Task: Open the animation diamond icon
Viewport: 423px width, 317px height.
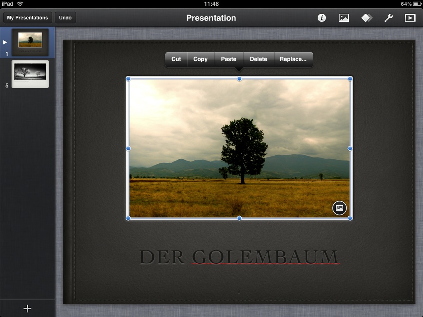Action: [x=366, y=18]
